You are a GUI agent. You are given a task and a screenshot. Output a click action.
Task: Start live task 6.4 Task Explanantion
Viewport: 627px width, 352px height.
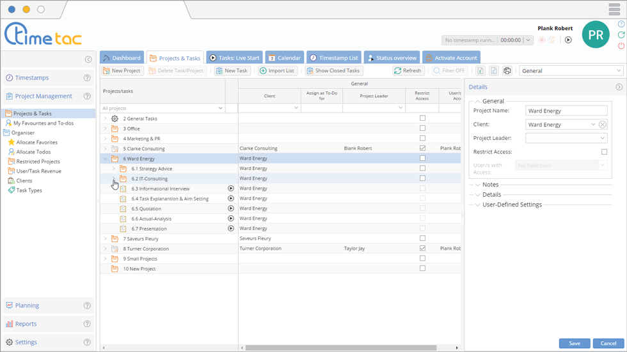click(x=231, y=198)
